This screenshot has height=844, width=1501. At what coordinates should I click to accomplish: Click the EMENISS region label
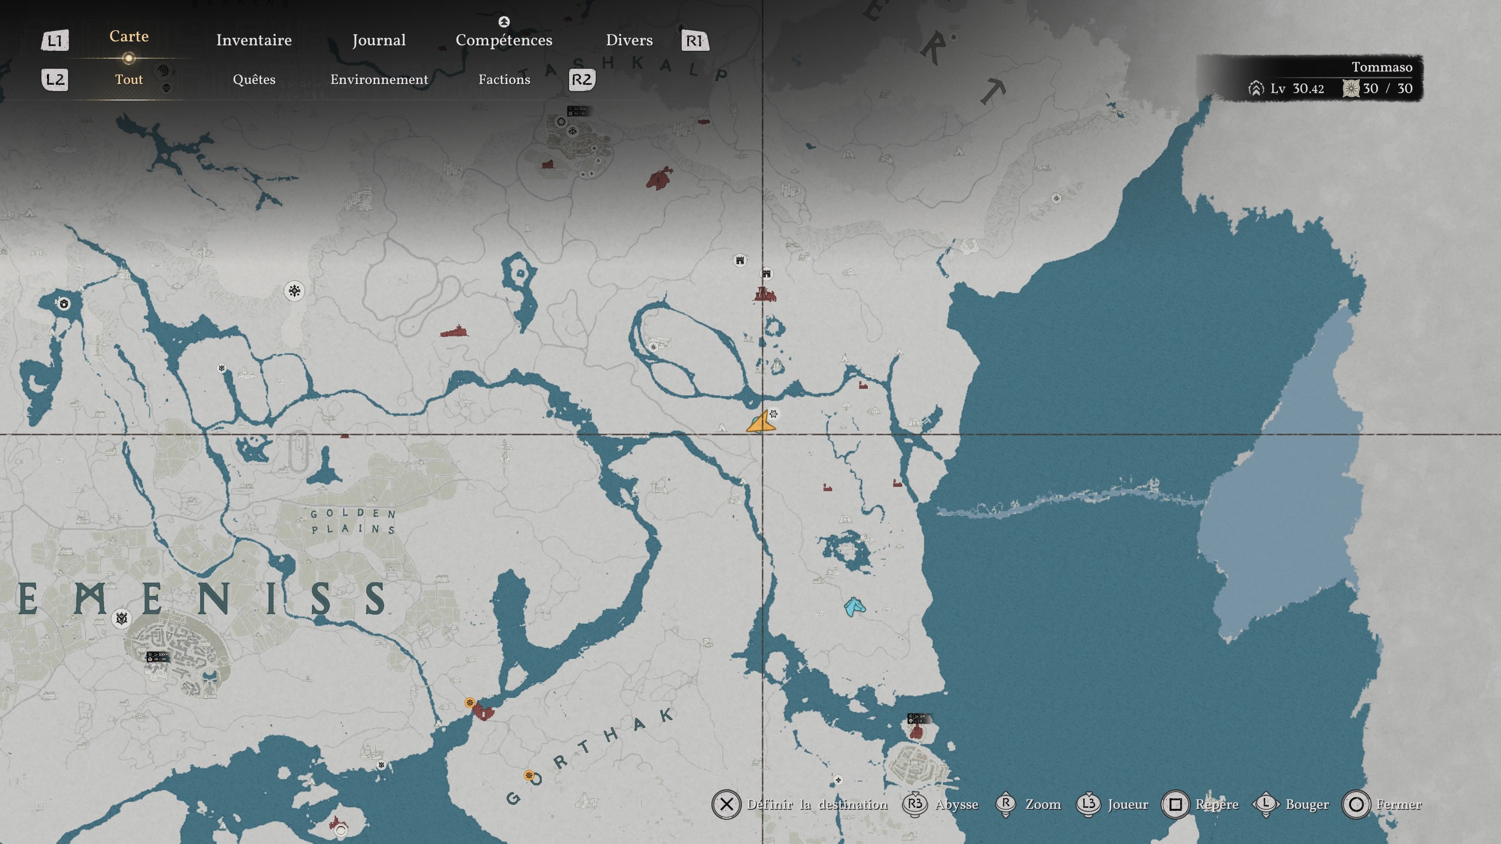pyautogui.click(x=202, y=598)
